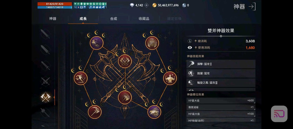This screenshot has width=293, height=129.
Task: Open the top-left purple skill node
Action: [x=97, y=43]
